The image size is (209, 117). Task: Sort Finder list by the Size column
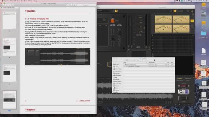pyautogui.click(x=168, y=63)
